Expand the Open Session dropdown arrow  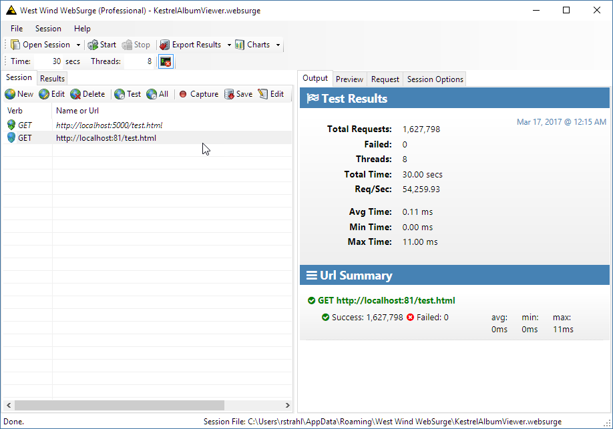(78, 45)
